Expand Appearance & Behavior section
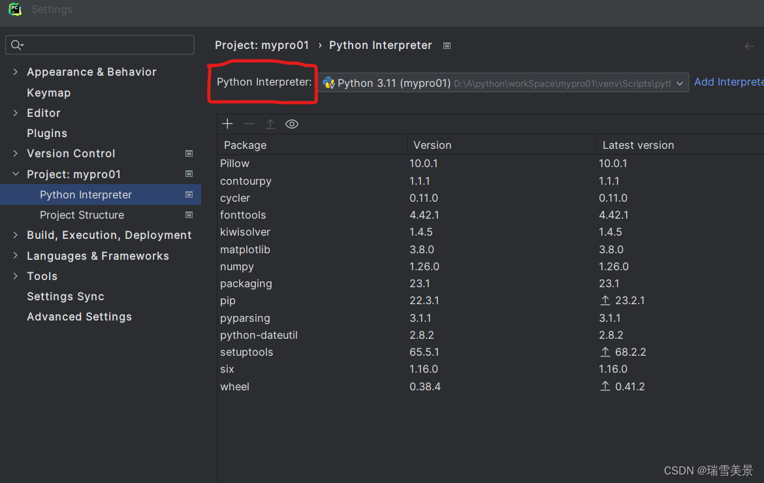Viewport: 764px width, 483px height. (16, 72)
